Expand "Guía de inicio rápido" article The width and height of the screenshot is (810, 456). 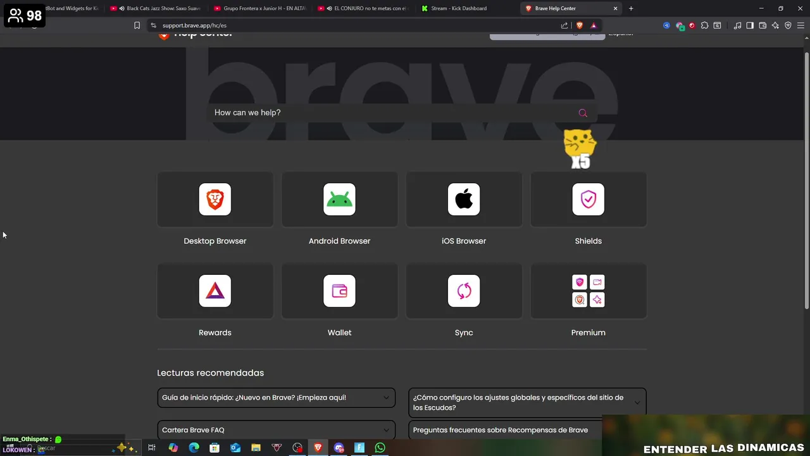[x=276, y=398]
